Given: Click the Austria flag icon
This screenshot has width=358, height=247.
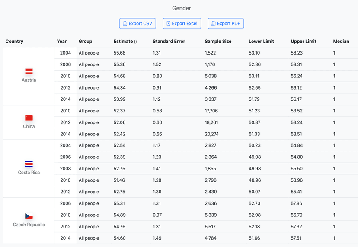Looking at the screenshot, I should [29, 71].
